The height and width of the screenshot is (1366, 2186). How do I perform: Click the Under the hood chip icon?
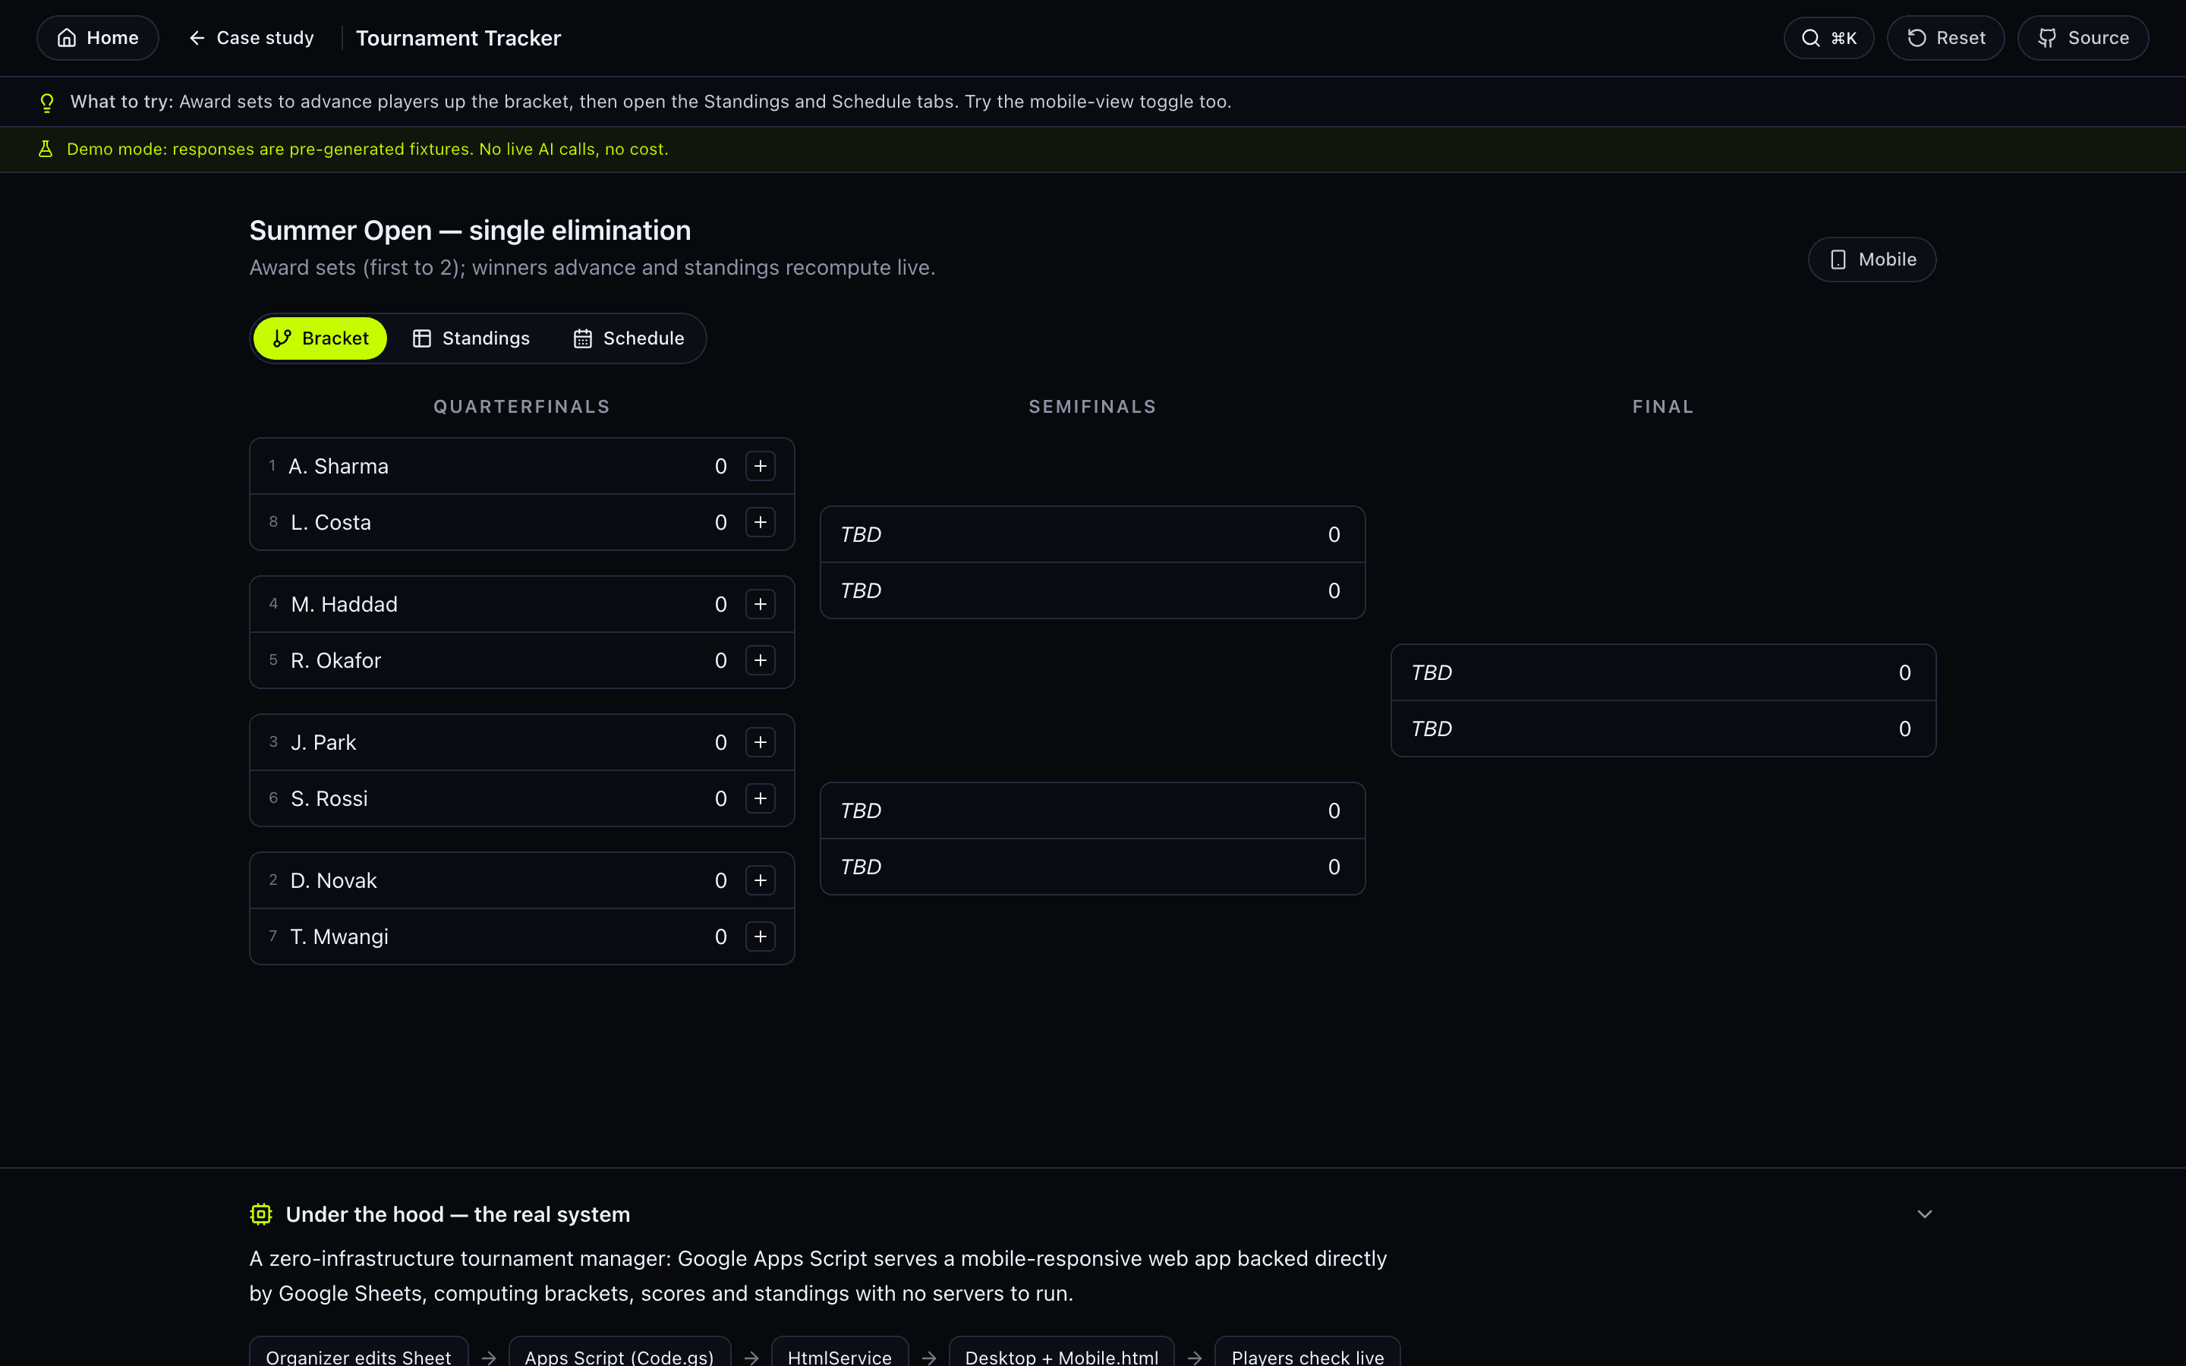coord(261,1214)
